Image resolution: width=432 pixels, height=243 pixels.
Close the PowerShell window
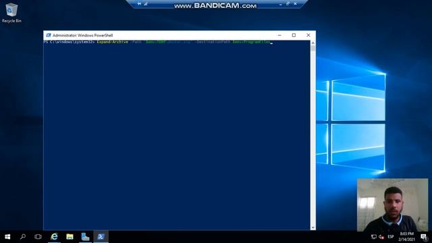pyautogui.click(x=308, y=35)
